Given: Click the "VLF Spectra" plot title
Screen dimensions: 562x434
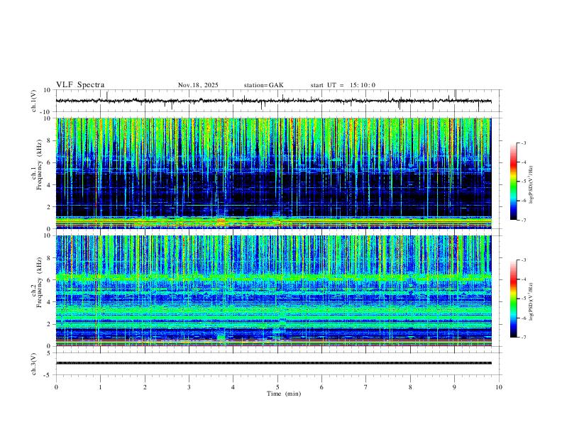Looking at the screenshot, I should (x=80, y=85).
